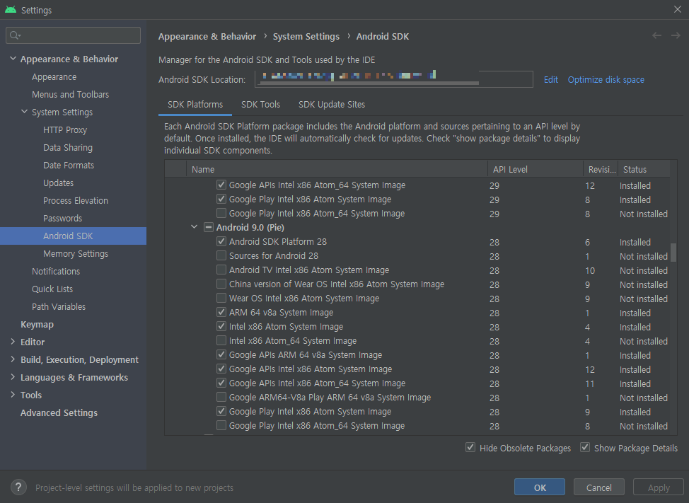Uncheck Google APIs Intel x86 Atom_64 System Image API 29
The height and width of the screenshot is (503, 689).
pos(221,185)
